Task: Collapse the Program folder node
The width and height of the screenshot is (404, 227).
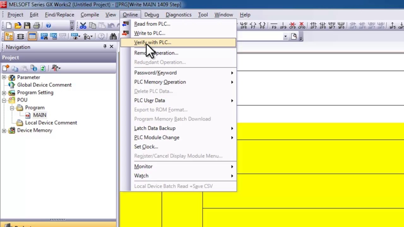Action: pyautogui.click(x=12, y=108)
